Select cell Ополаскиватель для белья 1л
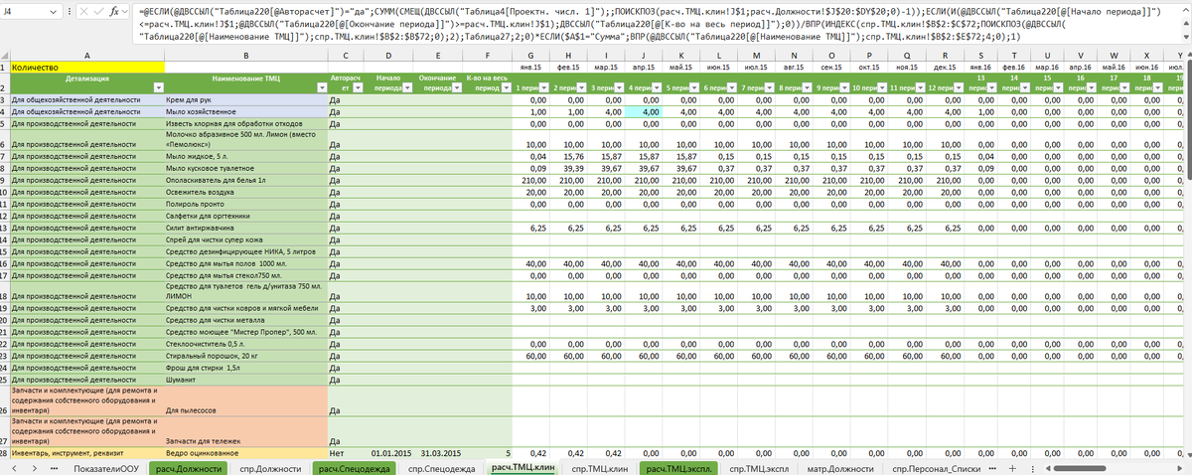The width and height of the screenshot is (1192, 475). (x=245, y=180)
